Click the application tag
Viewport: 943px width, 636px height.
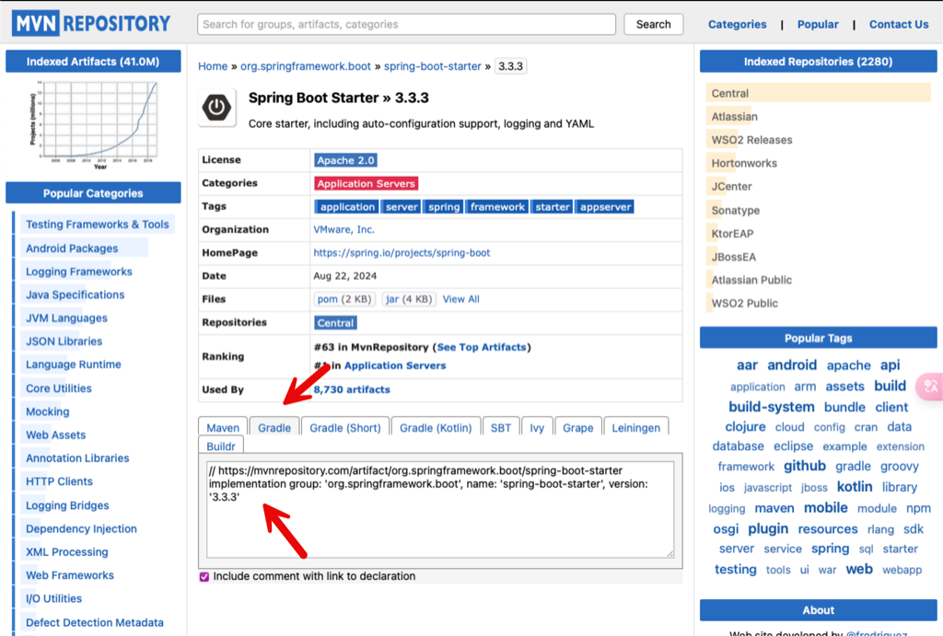pos(347,207)
